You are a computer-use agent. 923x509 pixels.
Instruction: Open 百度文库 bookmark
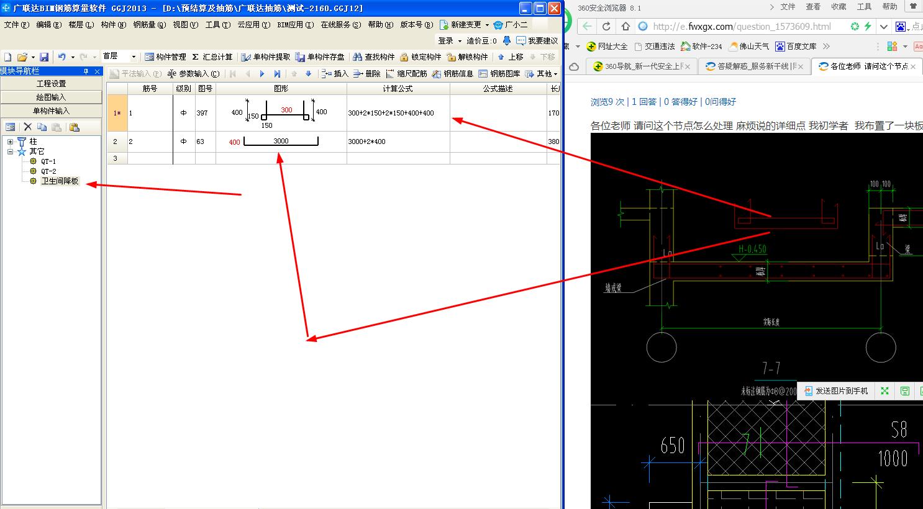click(x=796, y=46)
